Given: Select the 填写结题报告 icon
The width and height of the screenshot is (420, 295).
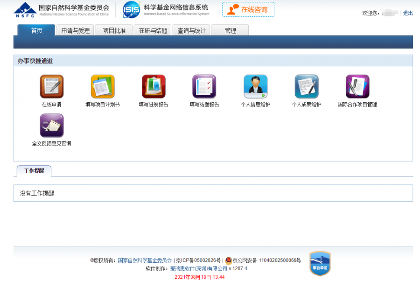Looking at the screenshot, I should click(204, 86).
